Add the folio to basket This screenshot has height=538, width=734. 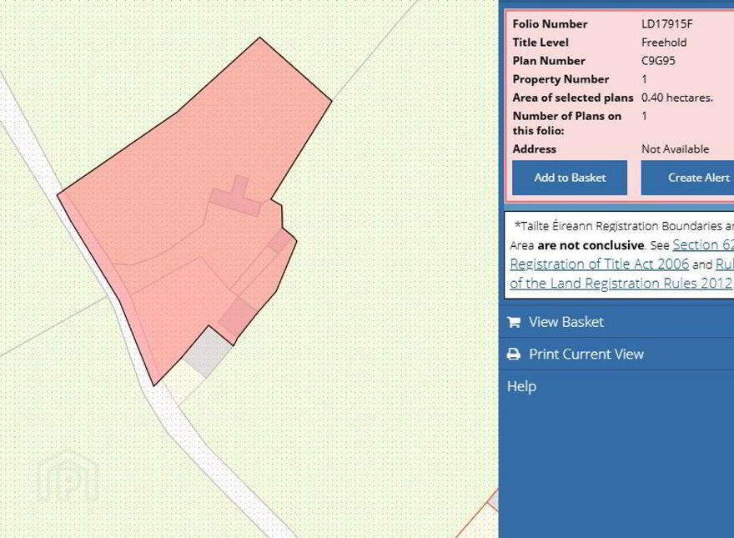570,178
